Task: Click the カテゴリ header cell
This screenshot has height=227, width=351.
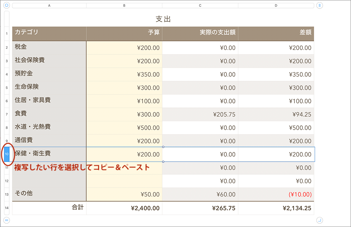Action: click(49, 34)
